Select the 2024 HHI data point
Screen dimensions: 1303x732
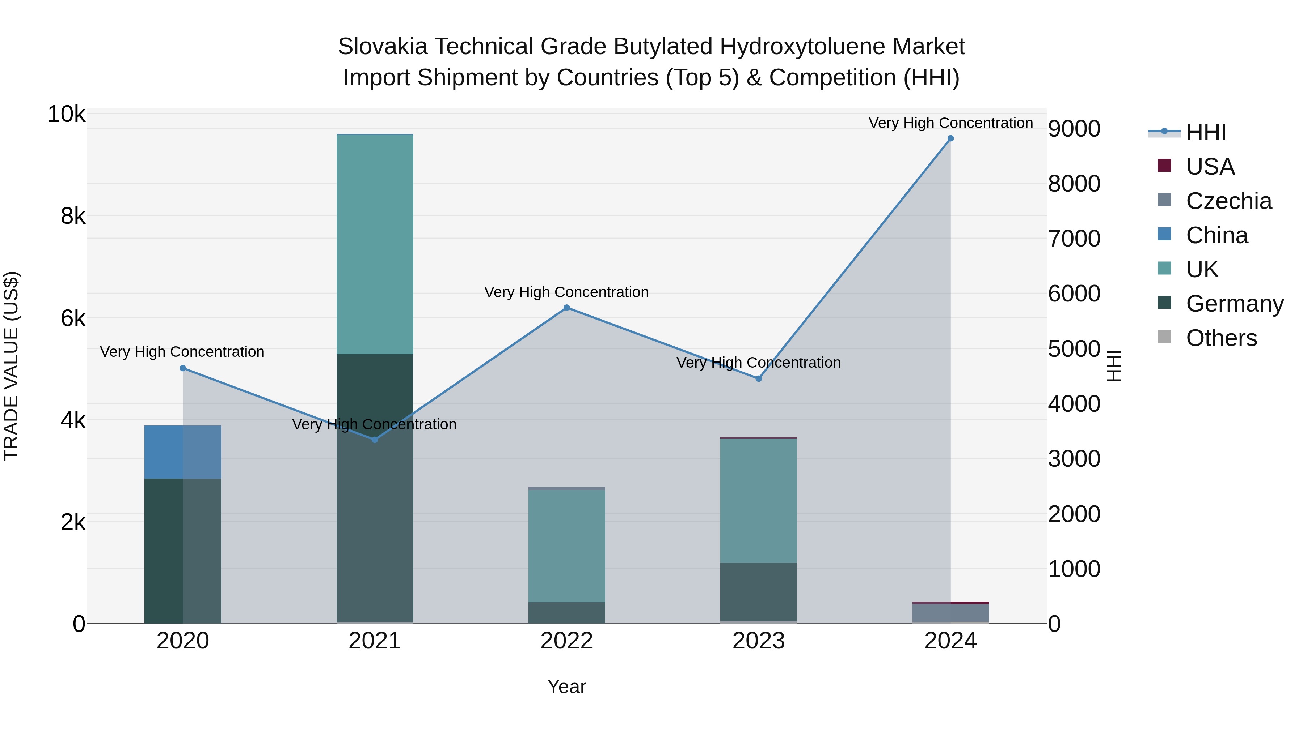coord(950,138)
